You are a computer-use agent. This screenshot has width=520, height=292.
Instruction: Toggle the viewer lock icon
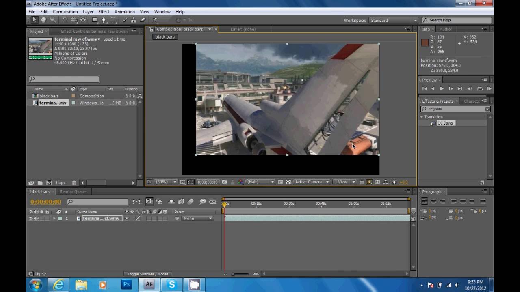(151, 29)
